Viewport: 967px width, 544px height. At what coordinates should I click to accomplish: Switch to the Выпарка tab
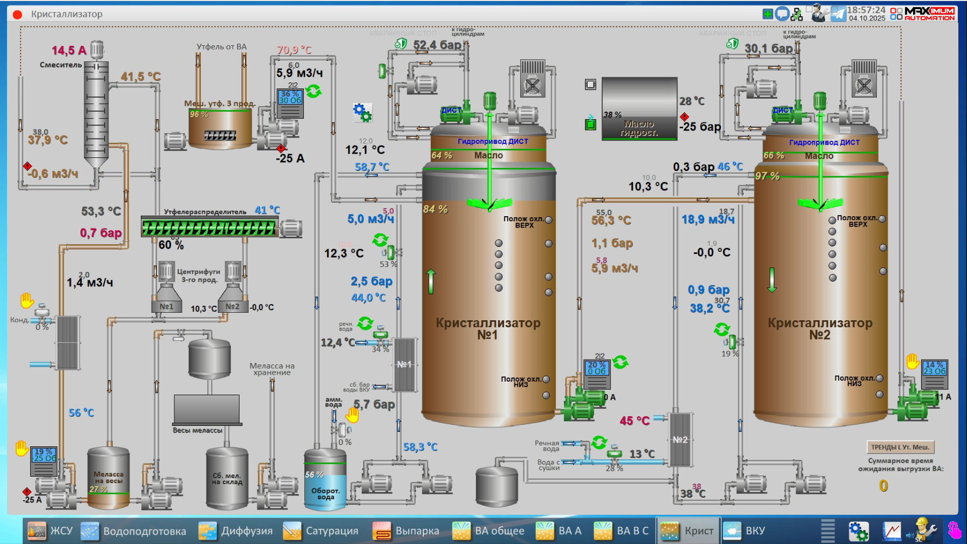click(406, 531)
